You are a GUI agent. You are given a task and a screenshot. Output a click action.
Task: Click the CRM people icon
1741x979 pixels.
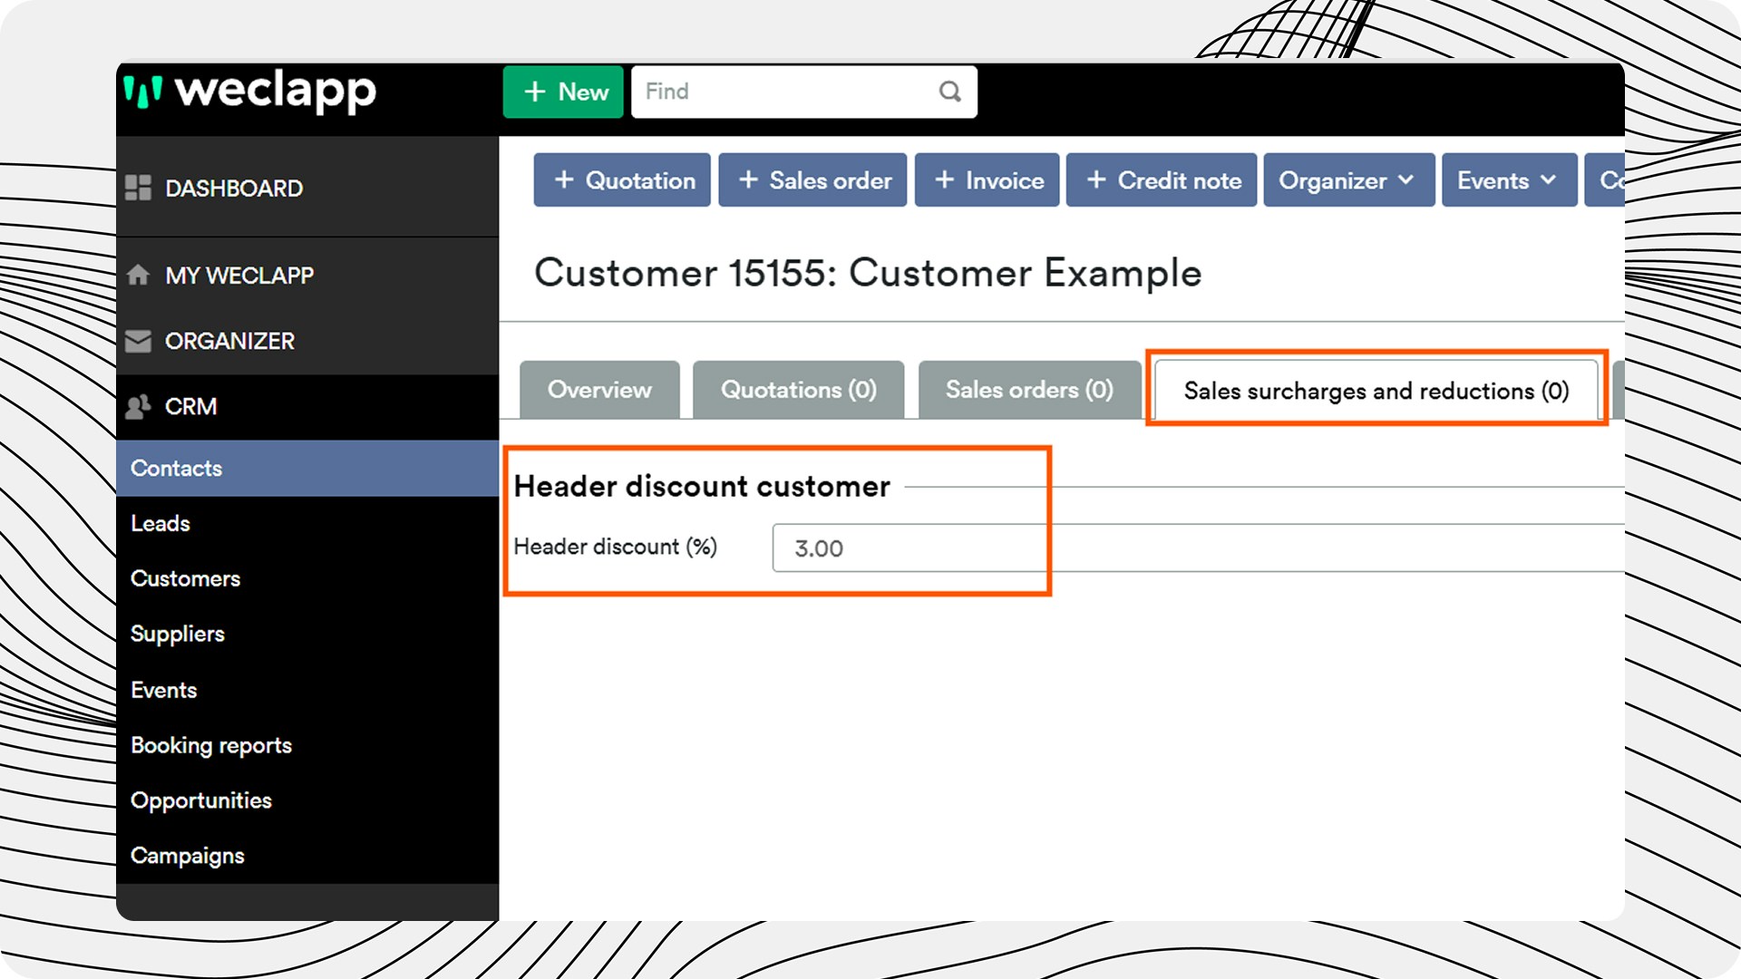click(138, 406)
